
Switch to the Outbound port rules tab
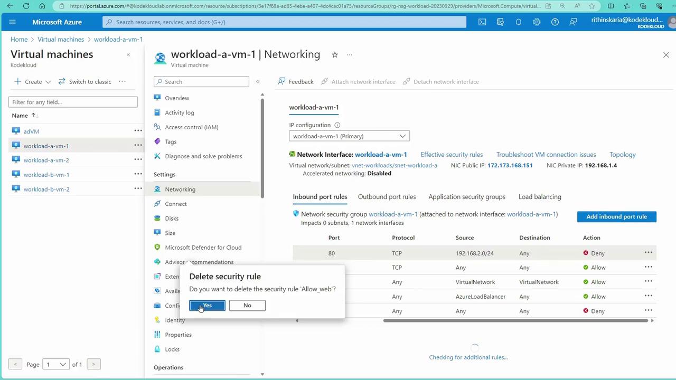coord(387,197)
